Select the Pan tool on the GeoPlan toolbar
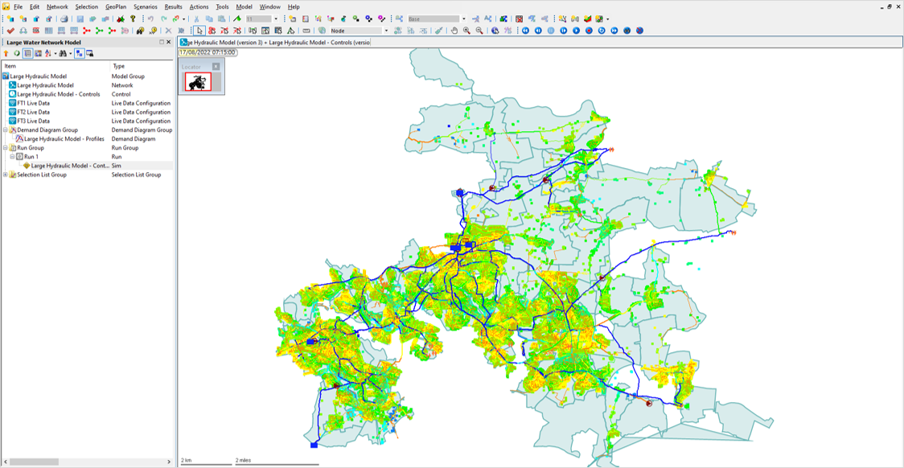This screenshot has width=904, height=468. (x=455, y=30)
